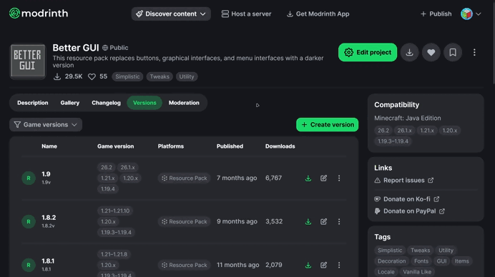Click the GUI tag in Tags panel
This screenshot has width=495, height=277.
[x=441, y=261]
